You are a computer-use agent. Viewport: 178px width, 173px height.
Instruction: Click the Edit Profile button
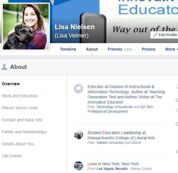[164, 35]
